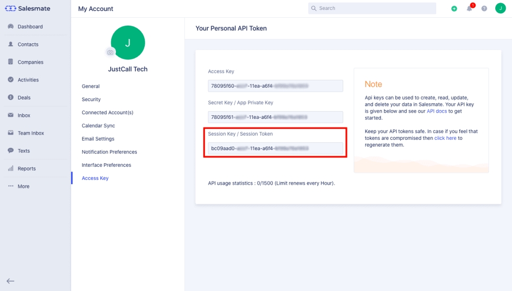Click the 'click here' regenerate tokens link
This screenshot has width=512, height=291.
click(x=445, y=138)
